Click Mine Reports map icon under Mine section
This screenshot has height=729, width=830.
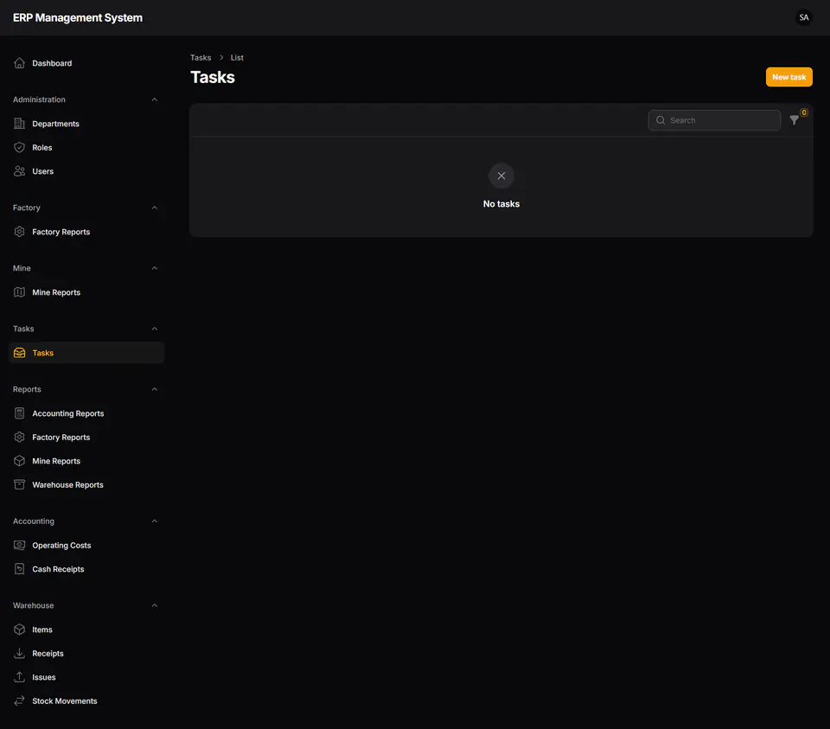[20, 292]
